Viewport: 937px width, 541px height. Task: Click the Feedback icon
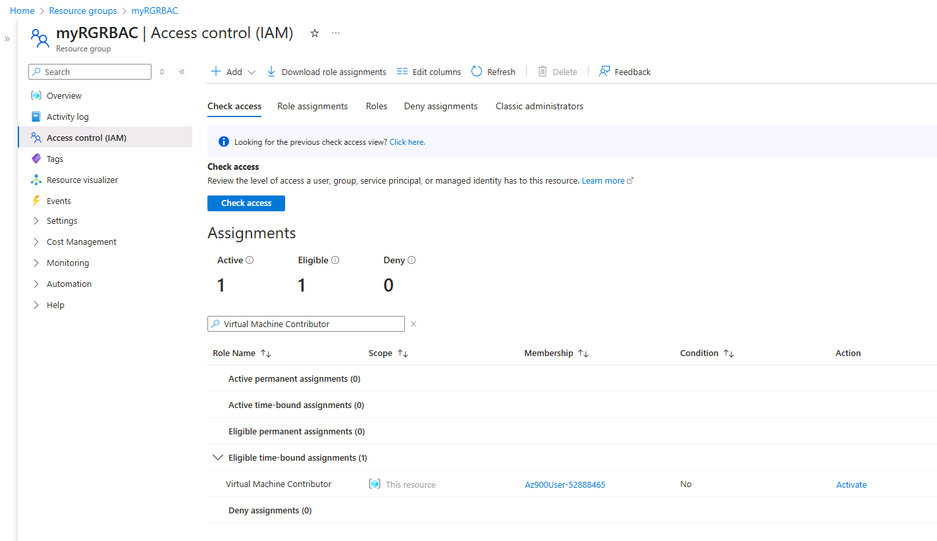(x=603, y=71)
